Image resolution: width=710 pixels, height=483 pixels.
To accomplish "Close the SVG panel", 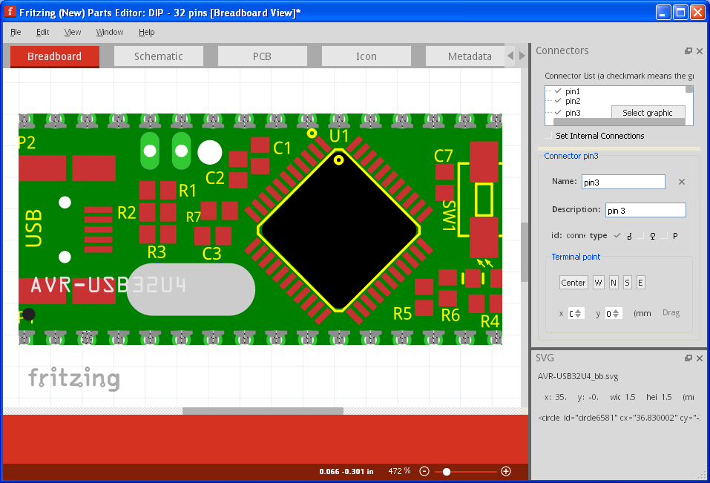I will point(700,358).
